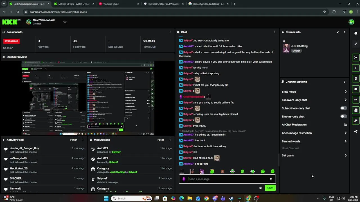Click the pencil icon in right sidebar

[356, 44]
